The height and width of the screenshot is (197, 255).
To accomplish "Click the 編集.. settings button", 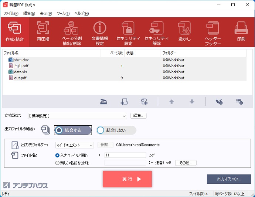I will tap(138, 116).
